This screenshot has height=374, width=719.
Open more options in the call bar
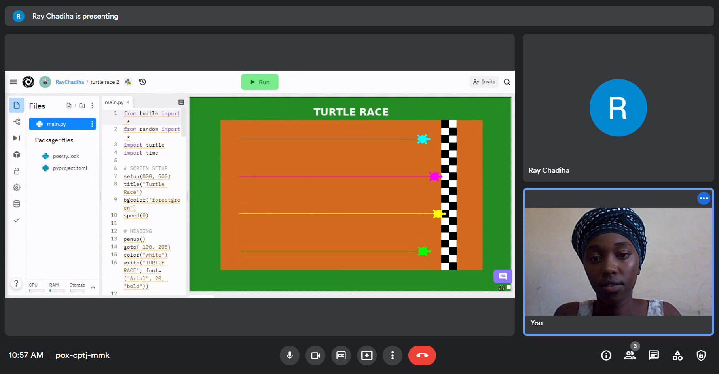click(x=393, y=355)
